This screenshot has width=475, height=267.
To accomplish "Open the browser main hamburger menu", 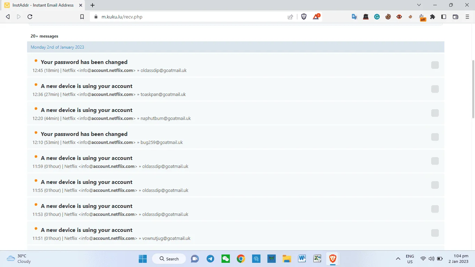I will [x=467, y=17].
